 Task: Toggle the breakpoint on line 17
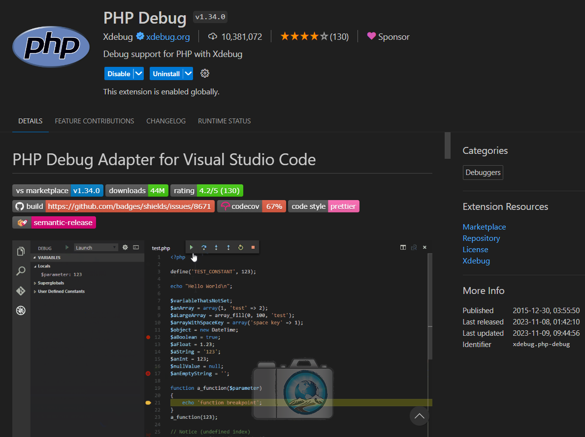pos(148,373)
